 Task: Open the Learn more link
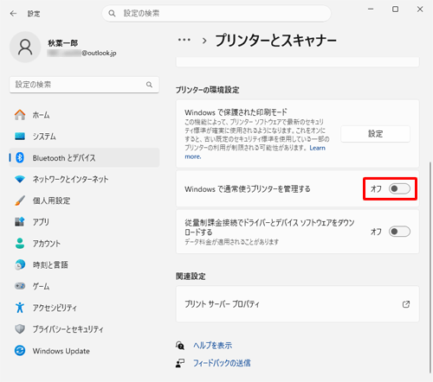(x=317, y=148)
